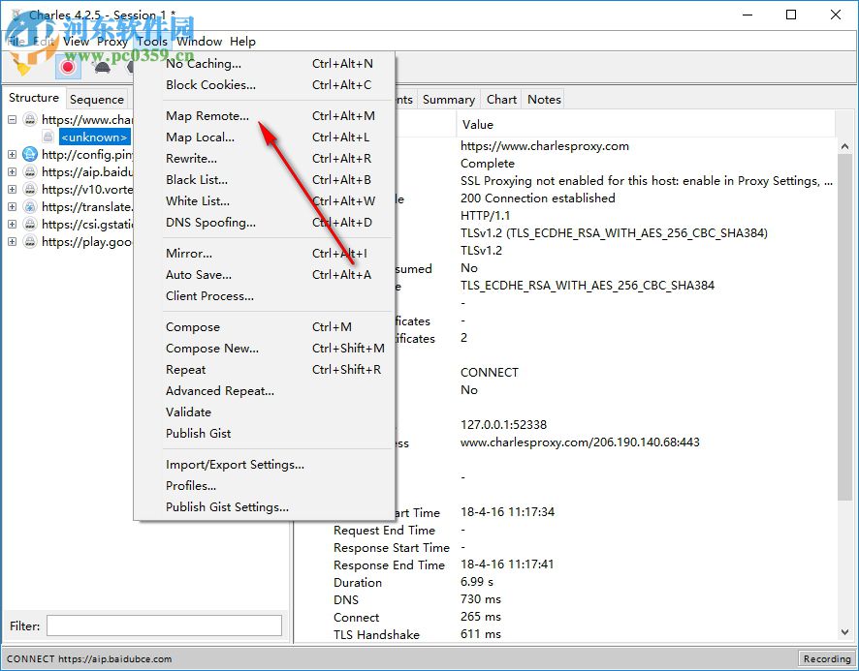Click lock icon beside www.charlesproxy host
This screenshot has width=859, height=671.
(30, 119)
